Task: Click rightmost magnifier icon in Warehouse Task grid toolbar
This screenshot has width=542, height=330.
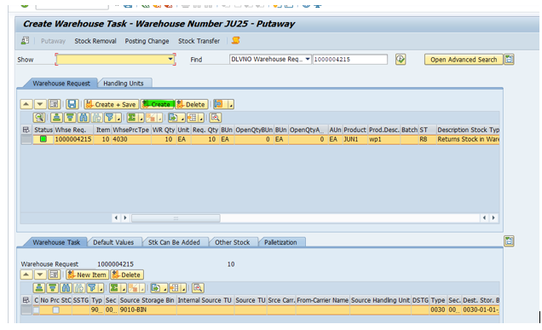Action: pos(198,288)
